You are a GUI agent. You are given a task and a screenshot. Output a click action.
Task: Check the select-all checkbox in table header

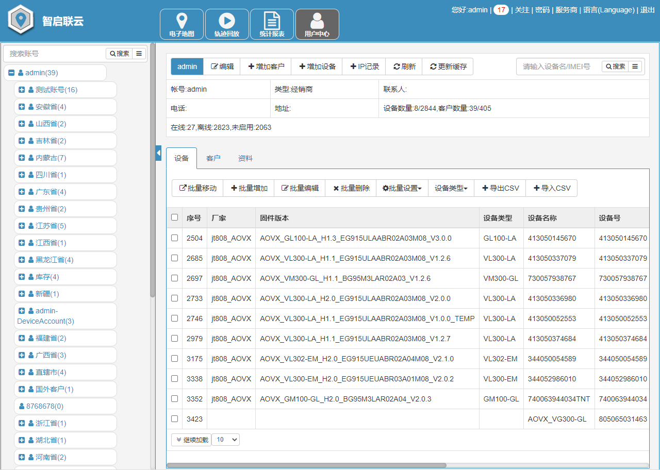point(174,217)
